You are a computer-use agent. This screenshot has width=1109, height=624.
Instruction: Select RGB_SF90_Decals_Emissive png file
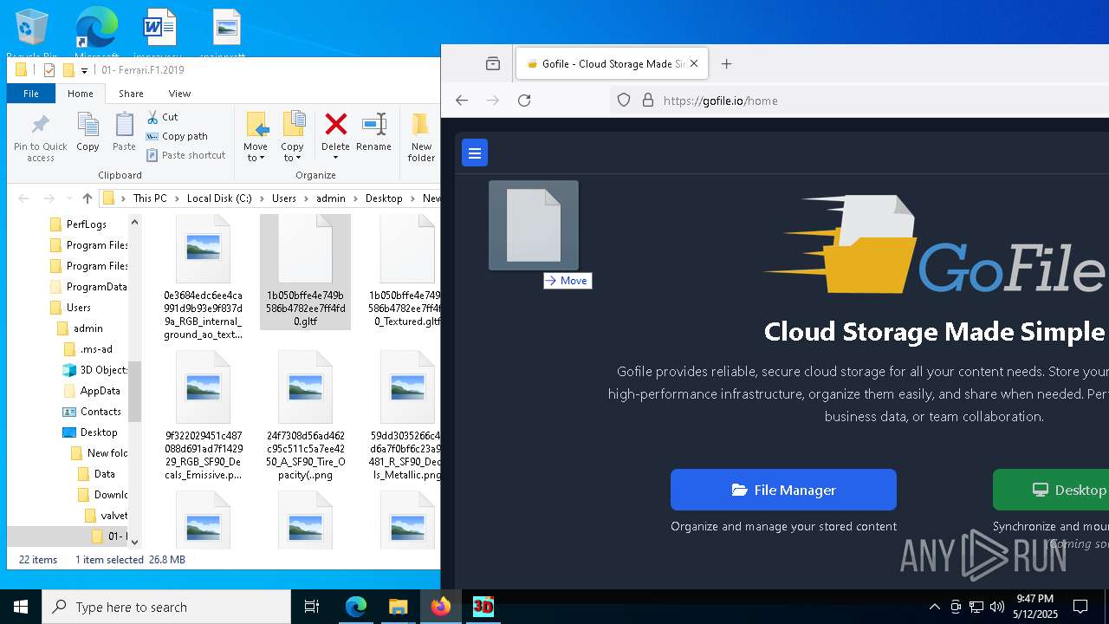[204, 416]
